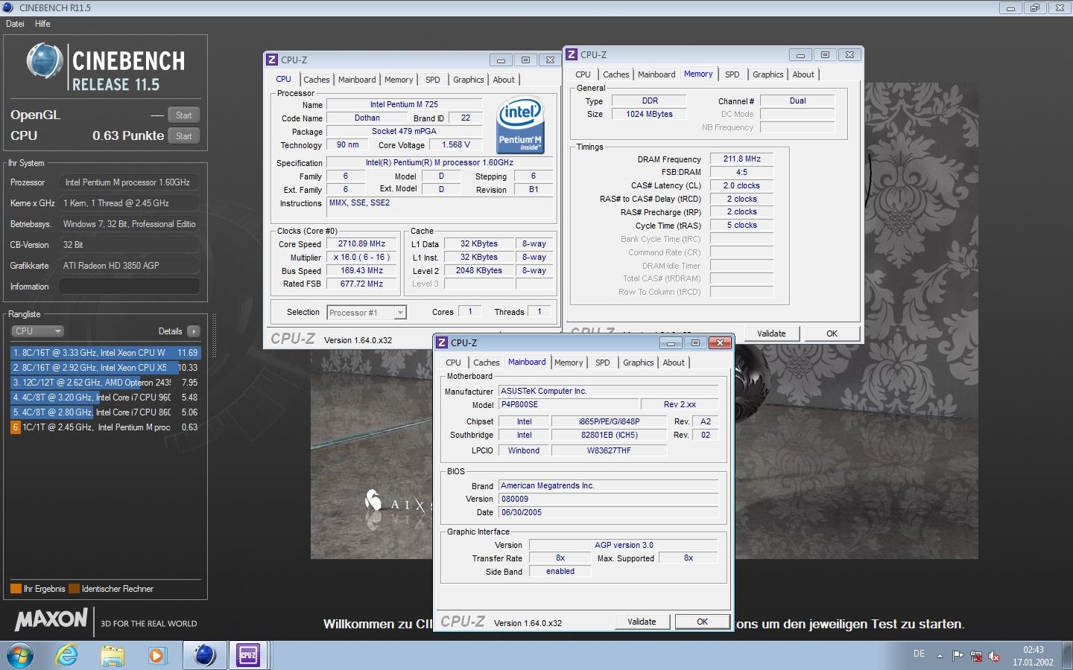The image size is (1073, 670).
Task: Start the OpenGL benchmark
Action: pos(183,115)
